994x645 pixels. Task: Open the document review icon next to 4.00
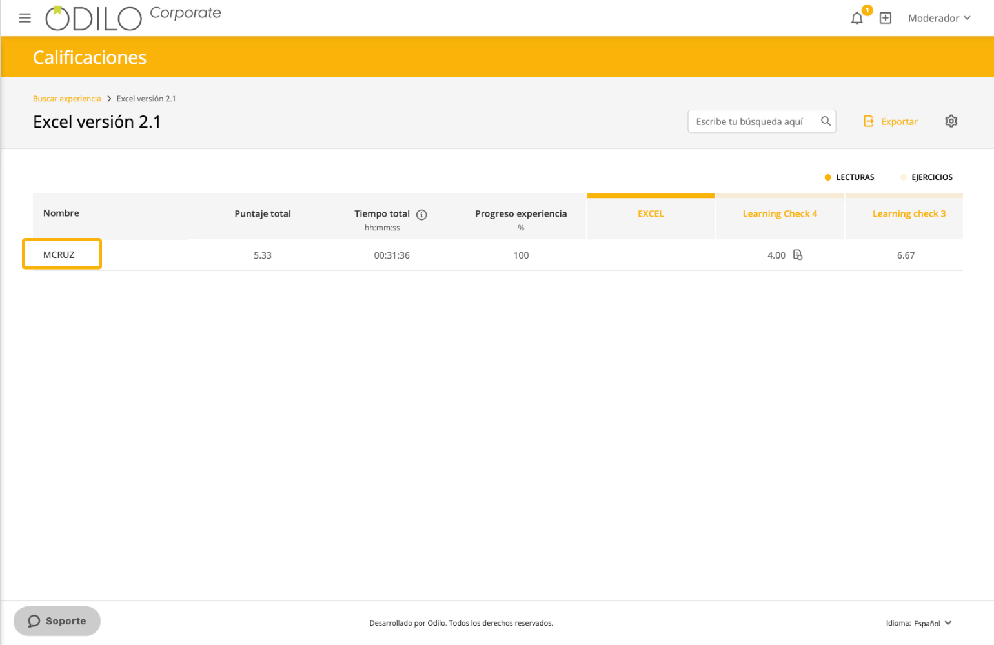pyautogui.click(x=798, y=255)
